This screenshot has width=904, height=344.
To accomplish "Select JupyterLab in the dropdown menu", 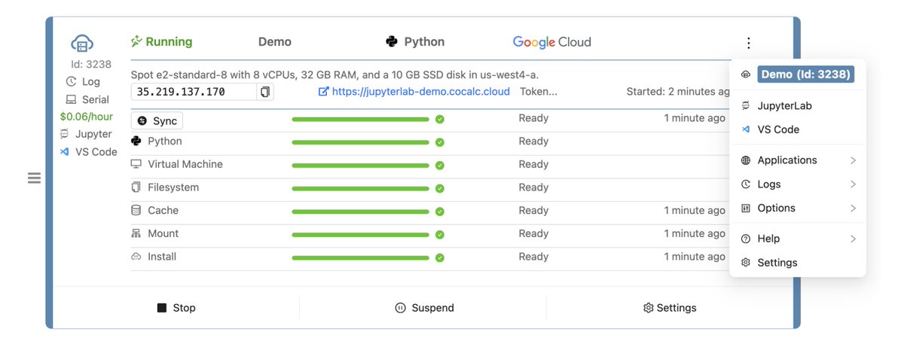I will tap(784, 106).
